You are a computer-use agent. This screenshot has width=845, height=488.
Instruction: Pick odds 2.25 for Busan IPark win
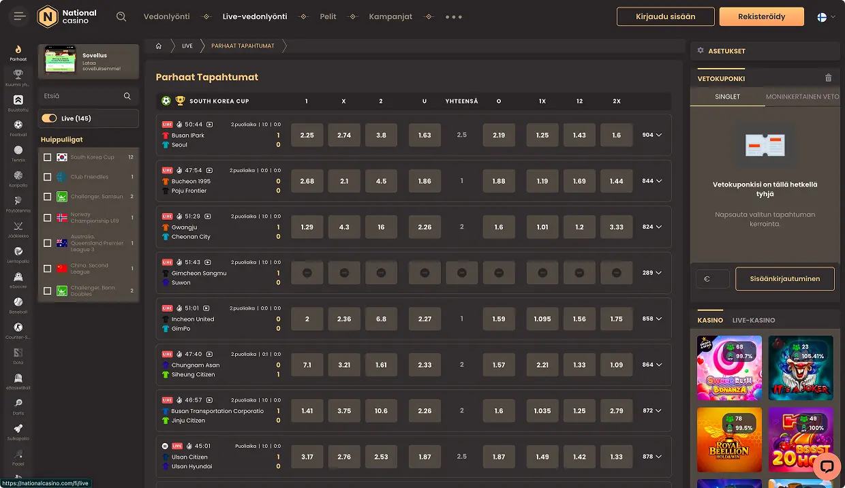tap(307, 135)
